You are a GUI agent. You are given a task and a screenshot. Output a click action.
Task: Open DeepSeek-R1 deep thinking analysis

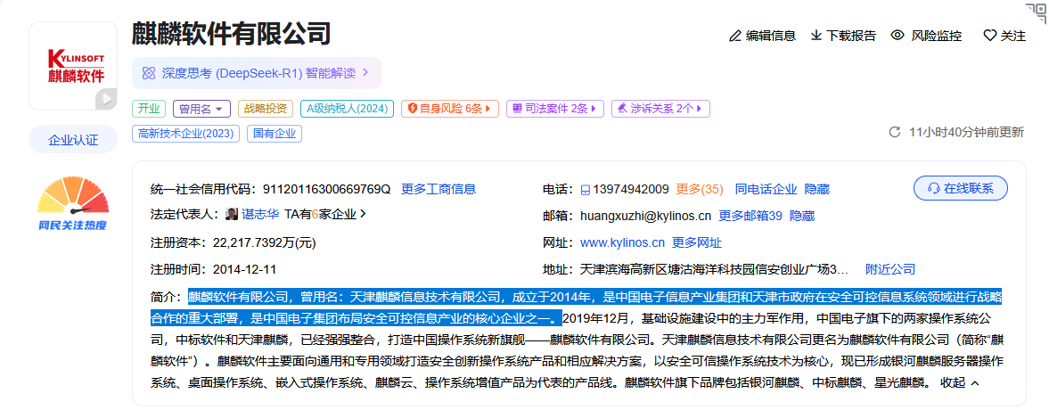[256, 73]
